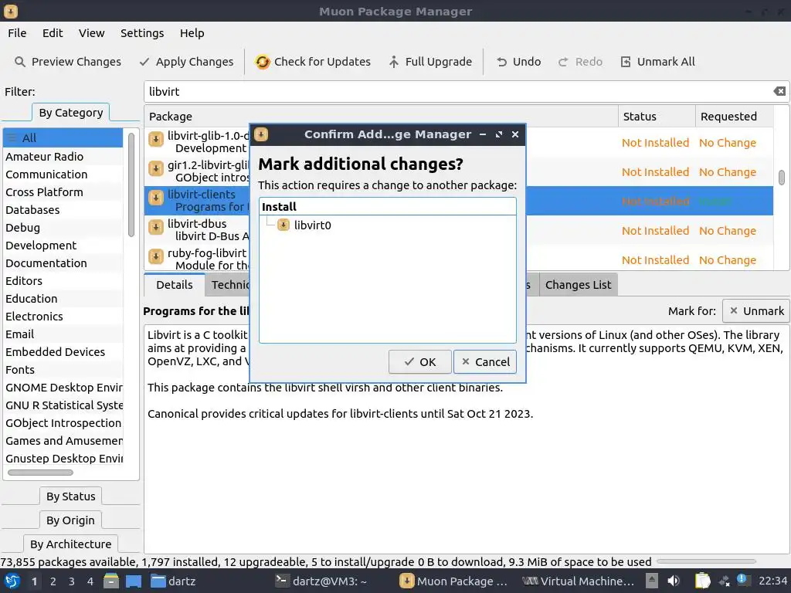Sort by the Status column header
This screenshot has width=791, height=593.
coord(657,117)
